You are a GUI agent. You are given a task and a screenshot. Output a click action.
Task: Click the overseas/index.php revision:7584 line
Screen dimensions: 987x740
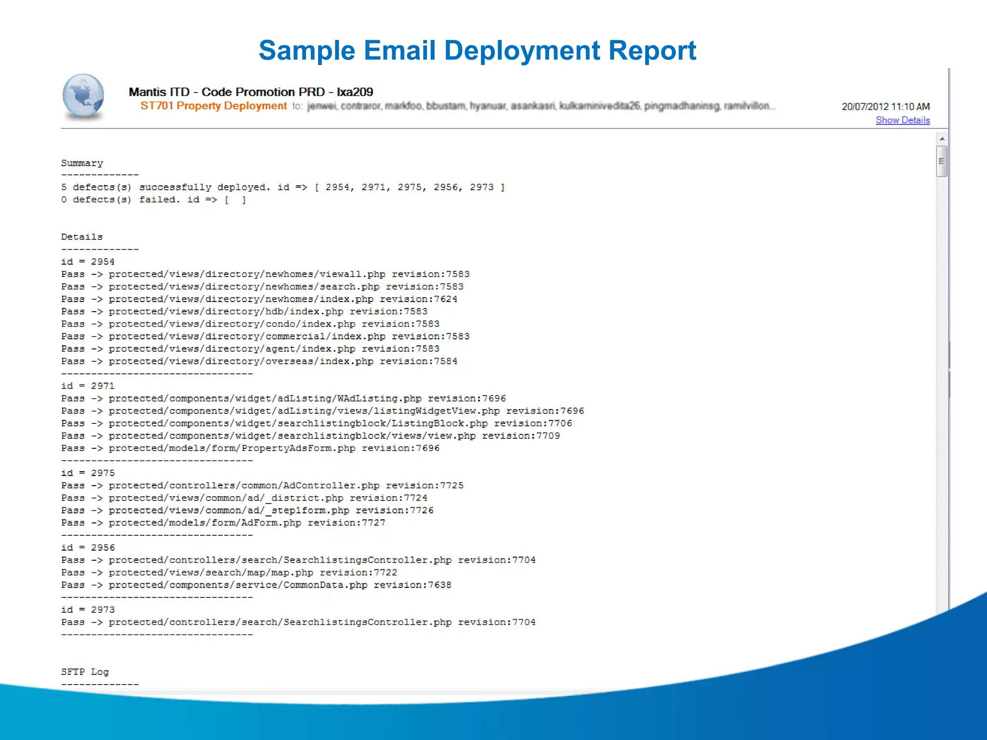259,361
